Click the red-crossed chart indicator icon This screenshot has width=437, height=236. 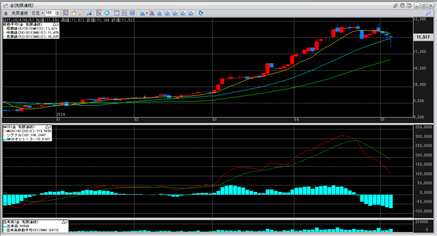pyautogui.click(x=153, y=13)
